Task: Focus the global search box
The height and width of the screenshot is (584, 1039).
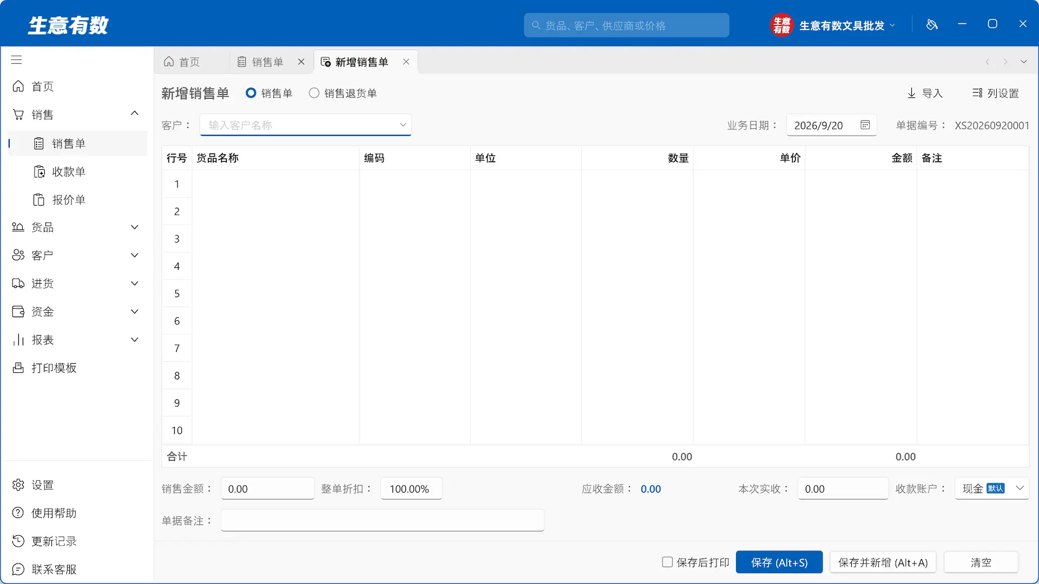Action: point(627,25)
